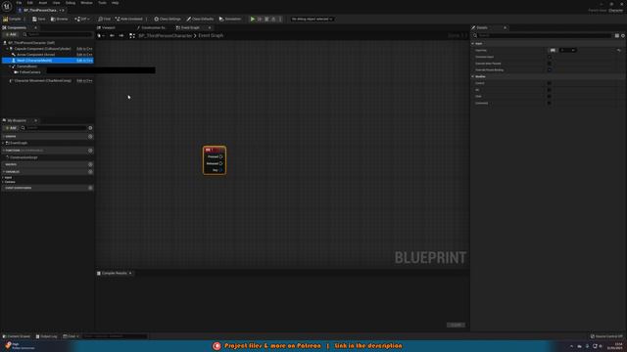
Task: Select the Mesh (CharacterMesh0) component
Action: coord(48,61)
